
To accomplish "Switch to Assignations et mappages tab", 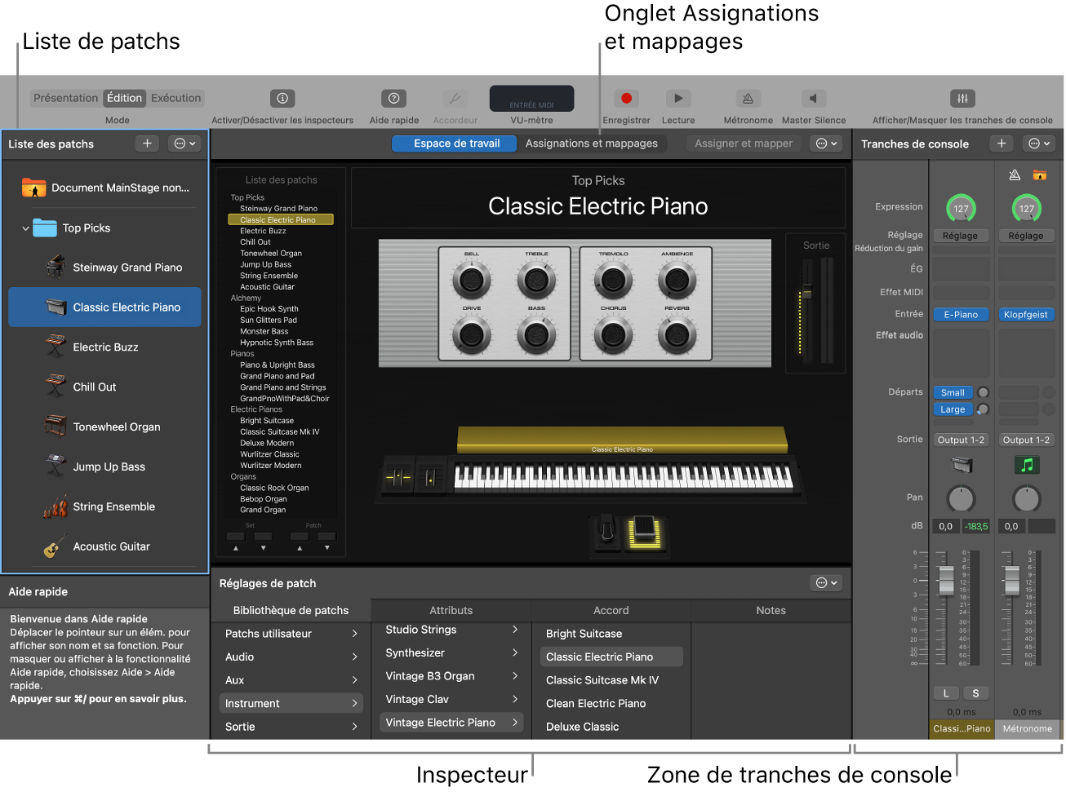I will tap(592, 144).
